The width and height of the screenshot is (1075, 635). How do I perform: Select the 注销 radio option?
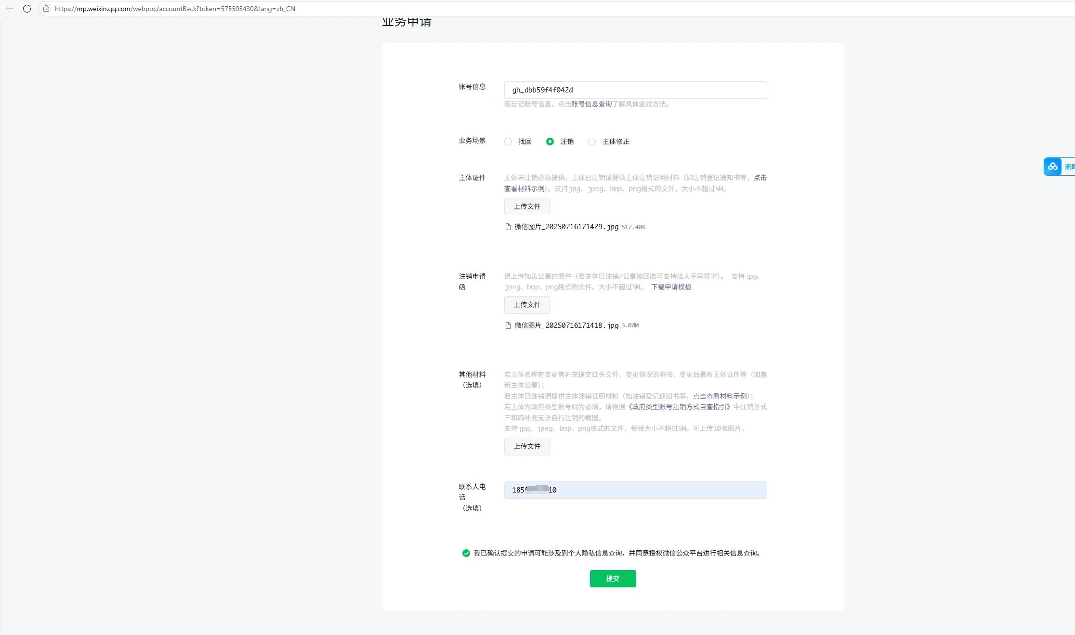point(550,142)
